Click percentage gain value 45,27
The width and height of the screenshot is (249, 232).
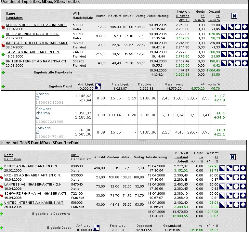tap(214, 230)
